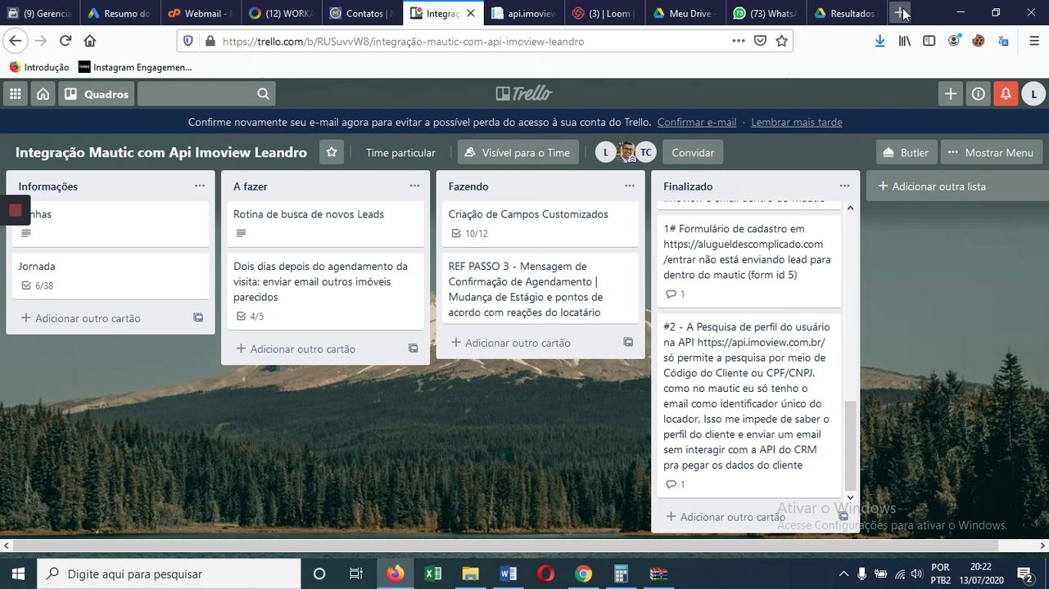The width and height of the screenshot is (1049, 589).
Task: Click the Finalizado list scroll up arrow
Action: (850, 209)
